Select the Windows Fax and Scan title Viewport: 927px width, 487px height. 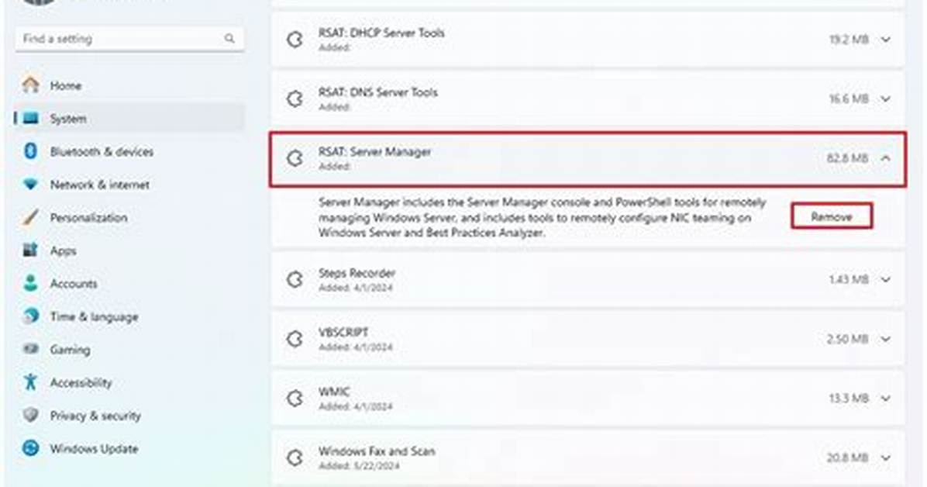coord(377,451)
